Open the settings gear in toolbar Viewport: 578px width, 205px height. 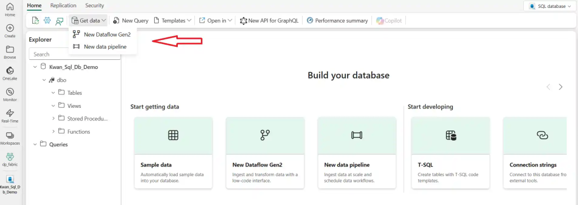[x=47, y=21]
